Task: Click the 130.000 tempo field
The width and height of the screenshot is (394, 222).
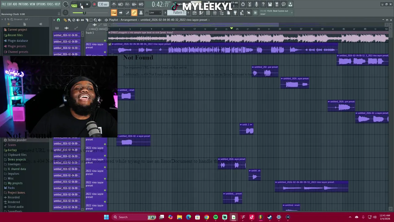Action: (103, 4)
